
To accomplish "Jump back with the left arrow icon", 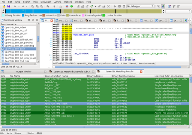I will [15, 6].
